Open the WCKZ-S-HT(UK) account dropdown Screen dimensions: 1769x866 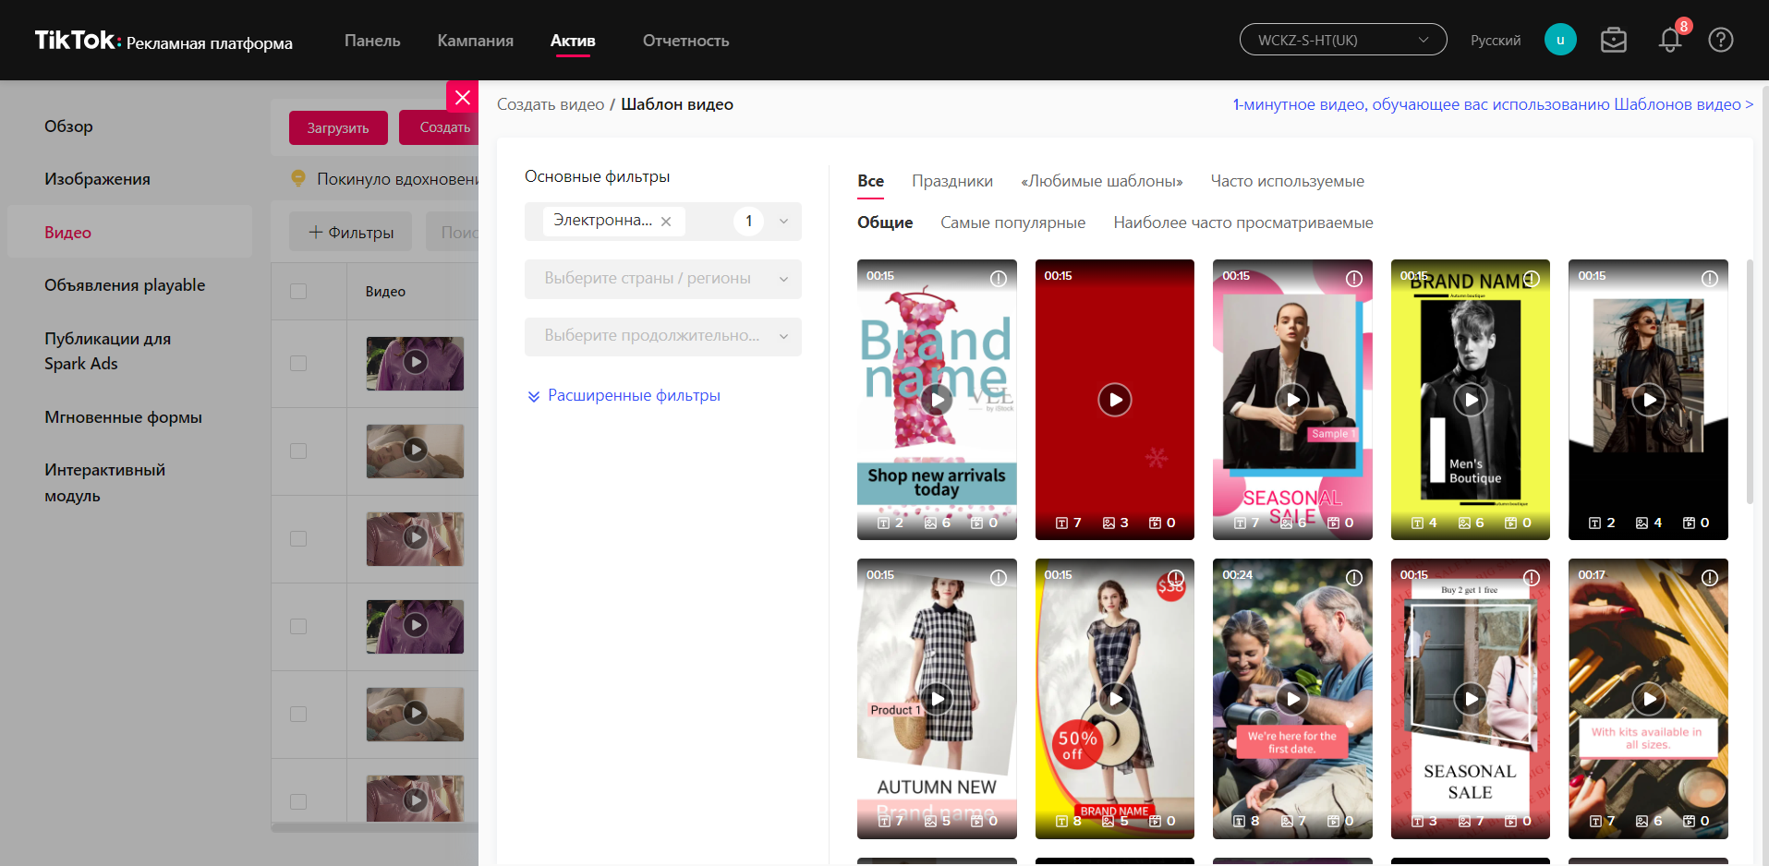1342,40
